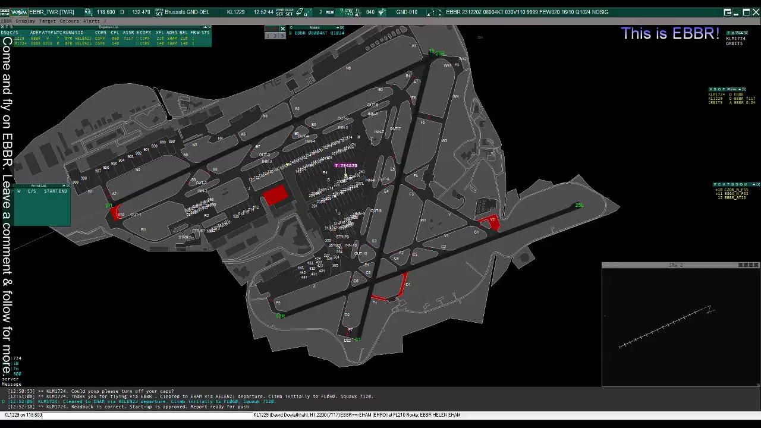Close the Metars window
Viewport: 761px width, 428px height.
point(342,27)
